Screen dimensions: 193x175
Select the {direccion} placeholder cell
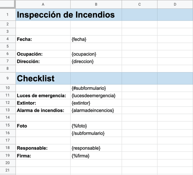[x=96, y=62]
